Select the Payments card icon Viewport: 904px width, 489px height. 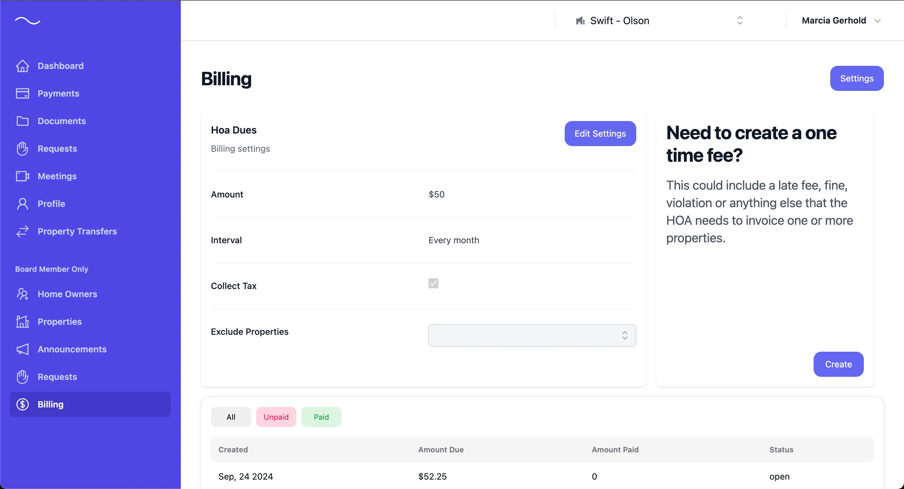(23, 93)
